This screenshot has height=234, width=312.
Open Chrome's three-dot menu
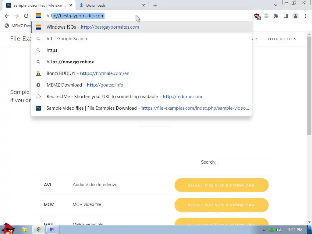(305, 16)
